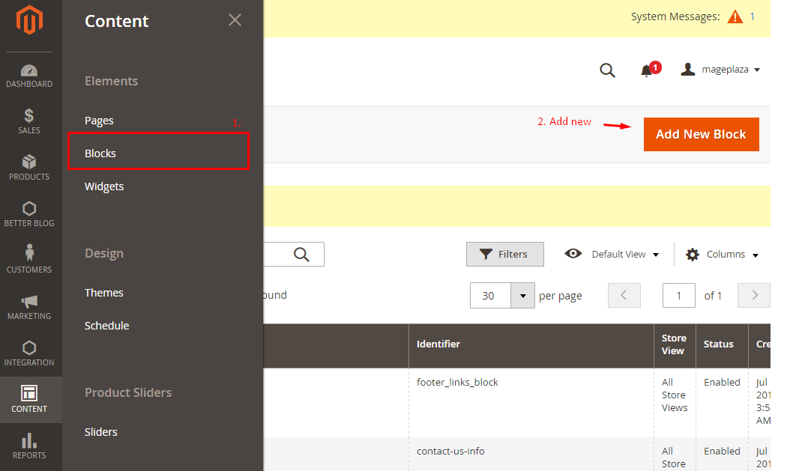Open Customers section in sidebar
Image resolution: width=787 pixels, height=471 pixels.
29,260
